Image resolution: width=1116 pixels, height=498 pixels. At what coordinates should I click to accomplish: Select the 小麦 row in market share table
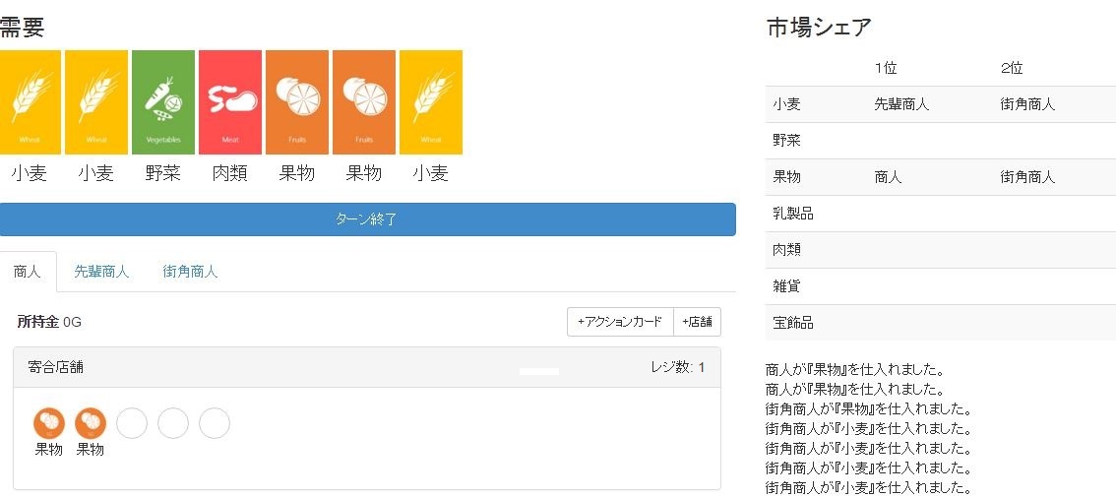pos(940,104)
